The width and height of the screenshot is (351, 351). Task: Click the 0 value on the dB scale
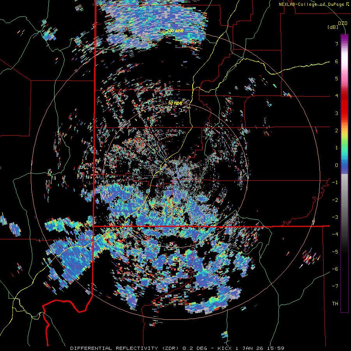(x=337, y=165)
